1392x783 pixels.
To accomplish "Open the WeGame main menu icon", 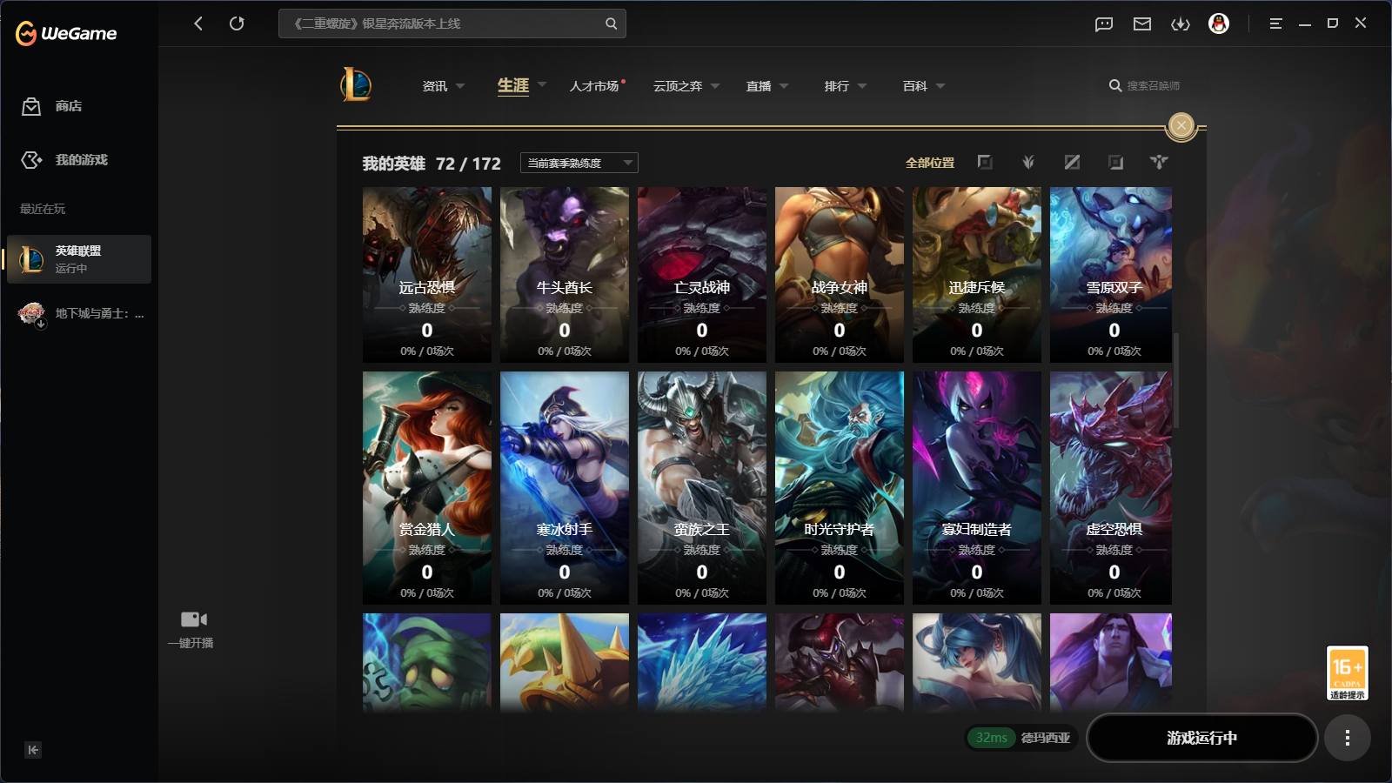I will pyautogui.click(x=1275, y=23).
